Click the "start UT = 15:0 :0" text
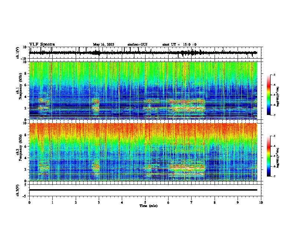Image resolution: width=294 pixels, height=227 pixels. tap(179, 45)
